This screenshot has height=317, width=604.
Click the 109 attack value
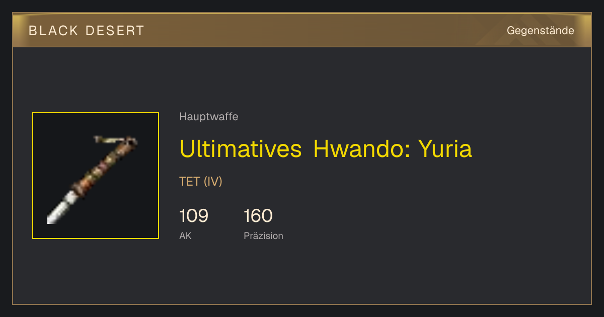194,216
